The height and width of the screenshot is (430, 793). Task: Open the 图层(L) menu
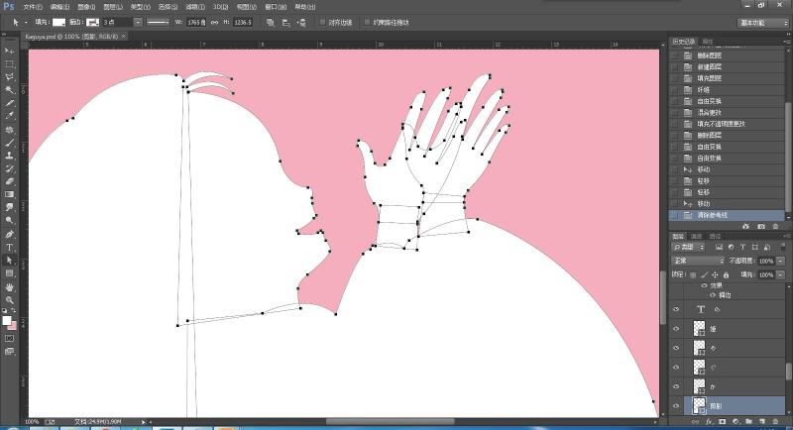pyautogui.click(x=113, y=7)
